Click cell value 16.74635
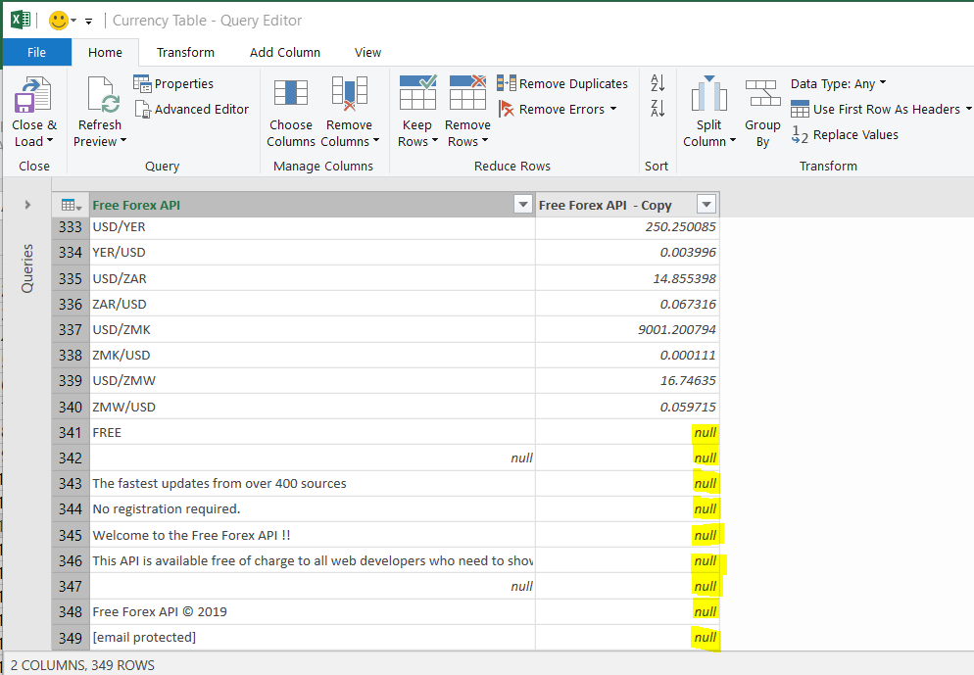974x675 pixels. (x=627, y=381)
